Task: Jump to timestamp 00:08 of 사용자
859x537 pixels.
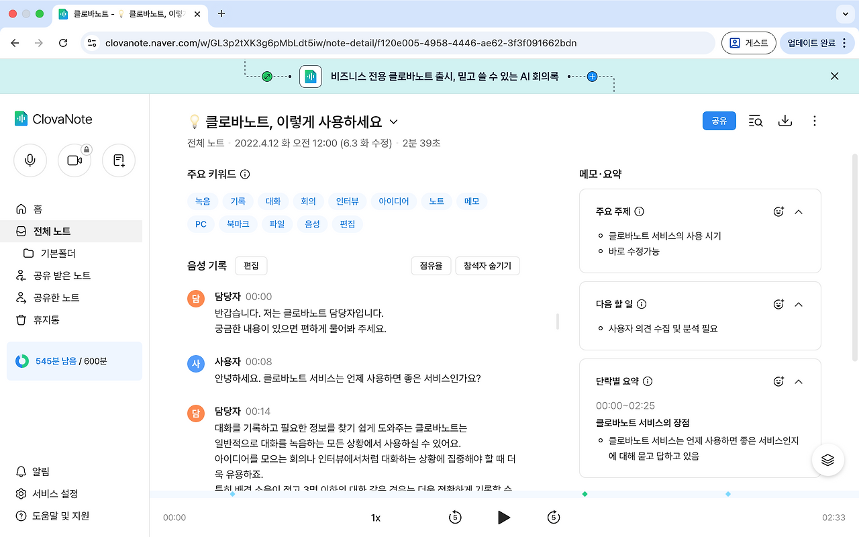Action: [x=258, y=362]
